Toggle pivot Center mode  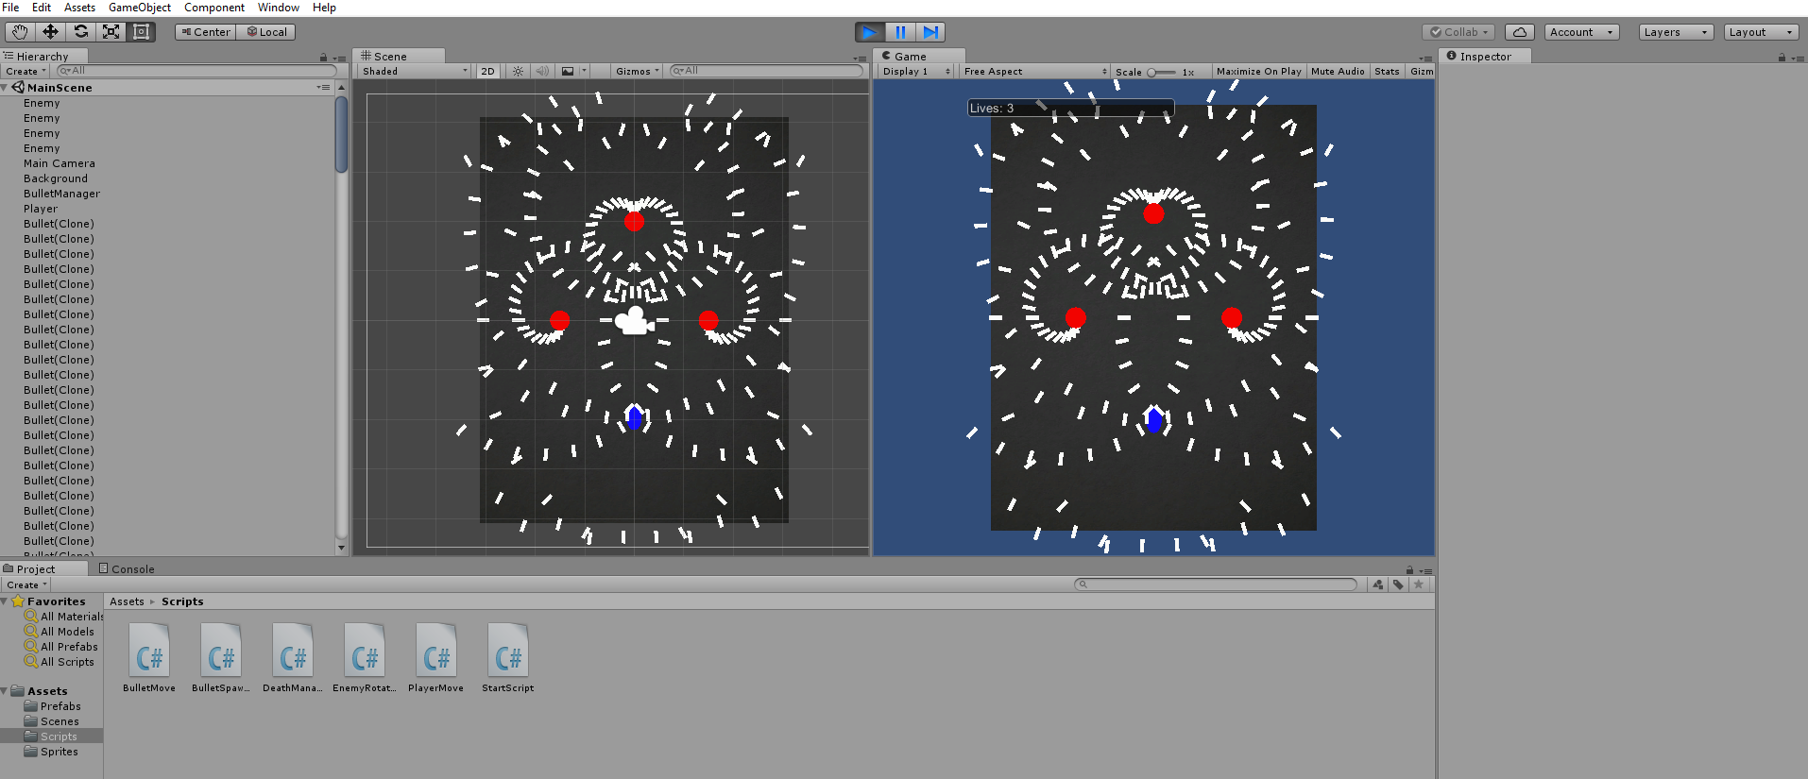click(x=206, y=32)
